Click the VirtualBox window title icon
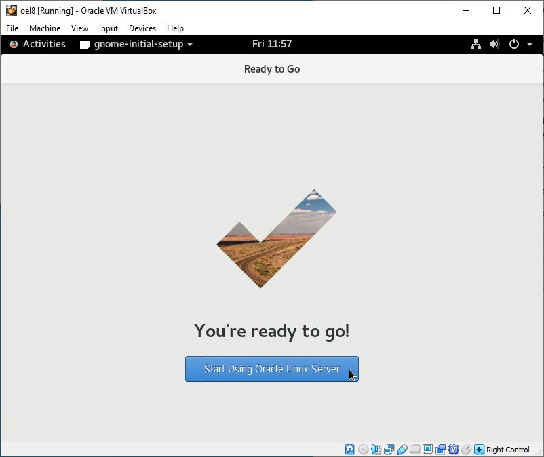Viewport: 544px width, 457px height. 11,10
